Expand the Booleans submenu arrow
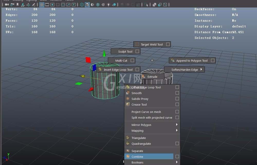This screenshot has width=257, height=165. (x=177, y=162)
